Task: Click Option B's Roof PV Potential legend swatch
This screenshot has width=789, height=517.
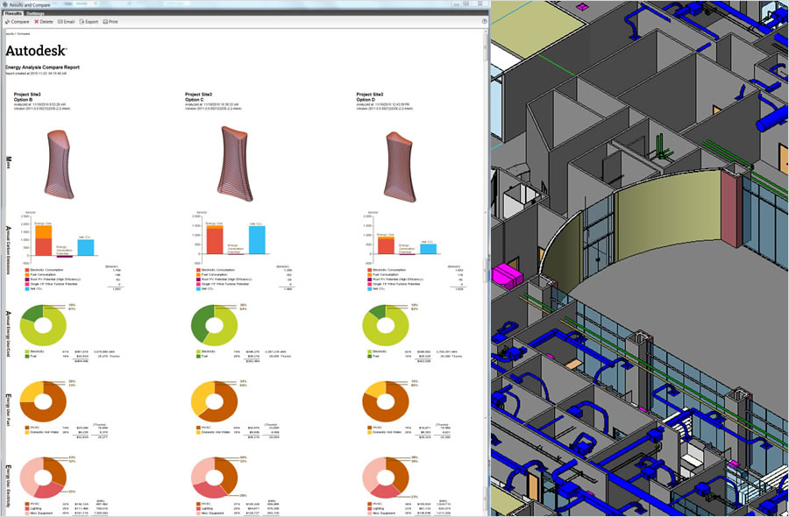Action: point(27,280)
